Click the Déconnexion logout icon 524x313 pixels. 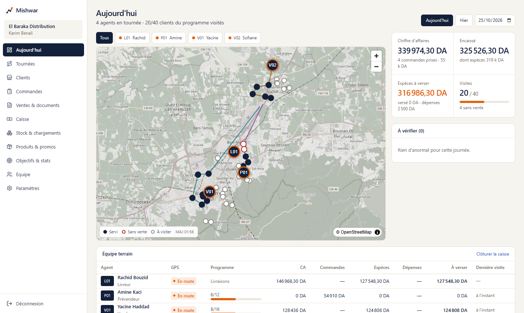point(9,304)
